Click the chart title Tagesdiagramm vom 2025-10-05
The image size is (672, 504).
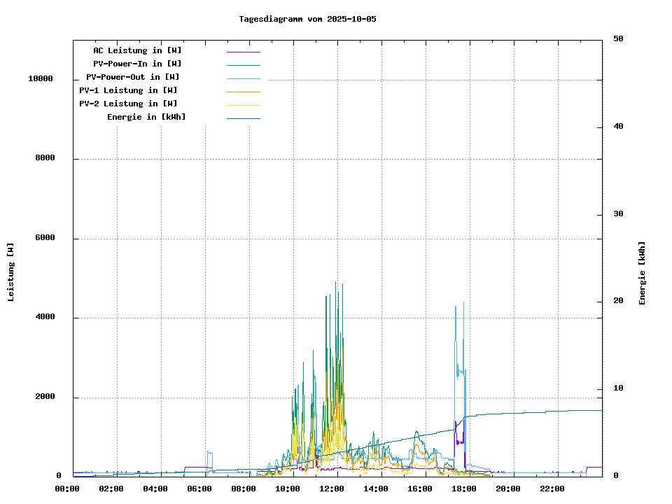(307, 19)
